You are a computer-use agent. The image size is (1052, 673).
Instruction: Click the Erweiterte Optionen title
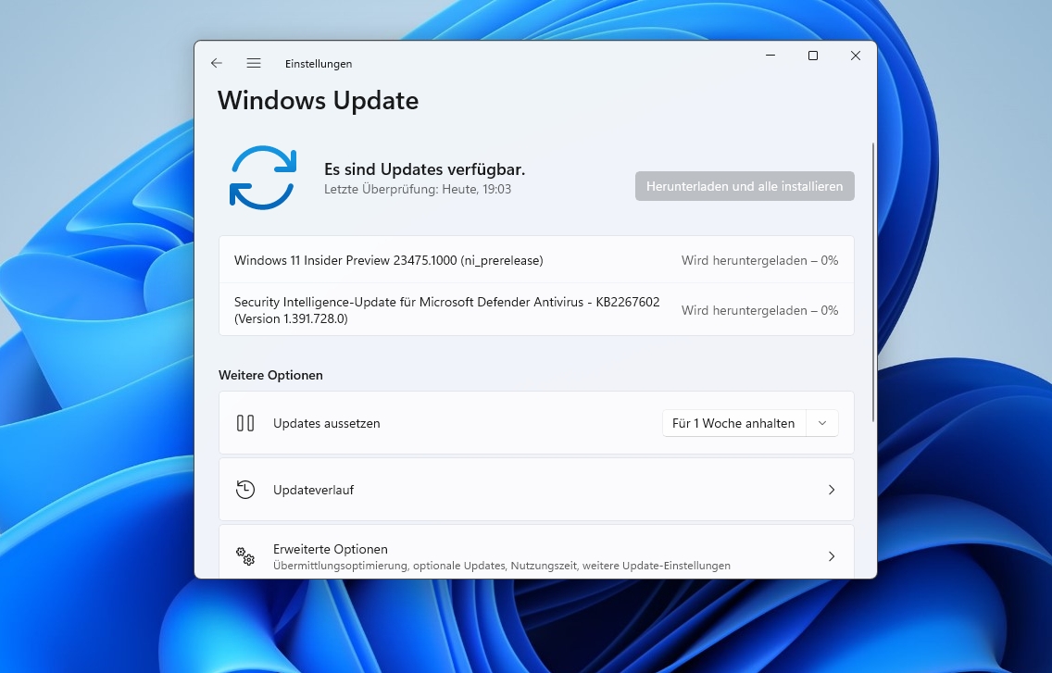pos(330,549)
